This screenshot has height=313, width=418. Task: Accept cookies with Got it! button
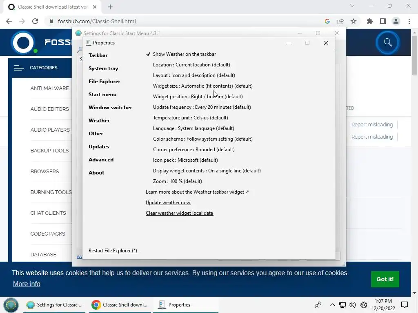[x=385, y=279]
